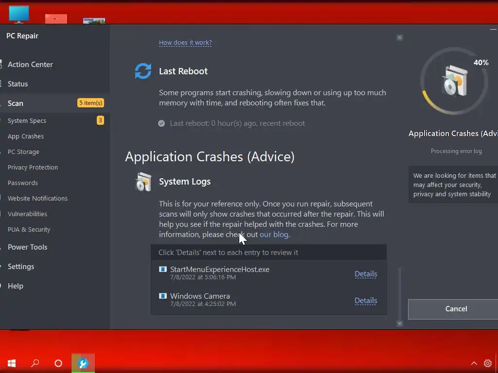This screenshot has height=373, width=498.
Task: View Details for Windows Camera crash
Action: [366, 301]
